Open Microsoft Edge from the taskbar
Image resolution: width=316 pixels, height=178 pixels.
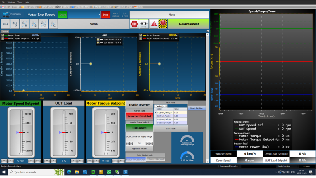(68, 172)
